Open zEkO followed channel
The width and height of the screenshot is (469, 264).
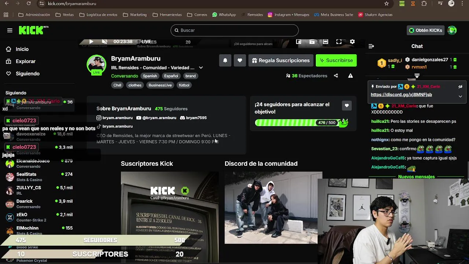click(x=39, y=217)
